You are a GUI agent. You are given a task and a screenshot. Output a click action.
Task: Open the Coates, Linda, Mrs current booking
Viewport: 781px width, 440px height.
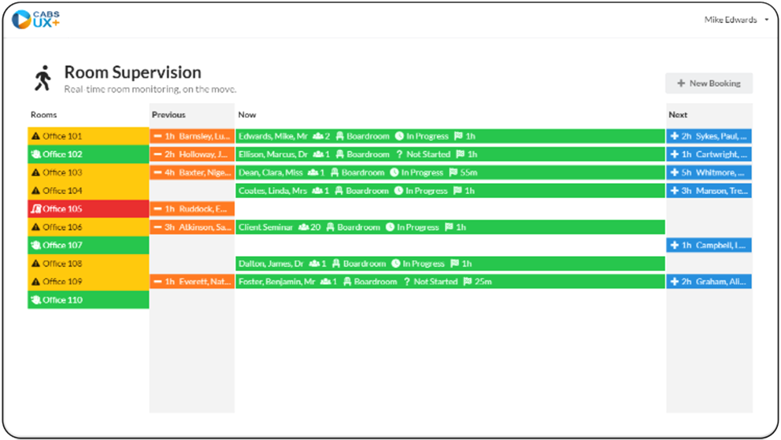click(x=449, y=191)
